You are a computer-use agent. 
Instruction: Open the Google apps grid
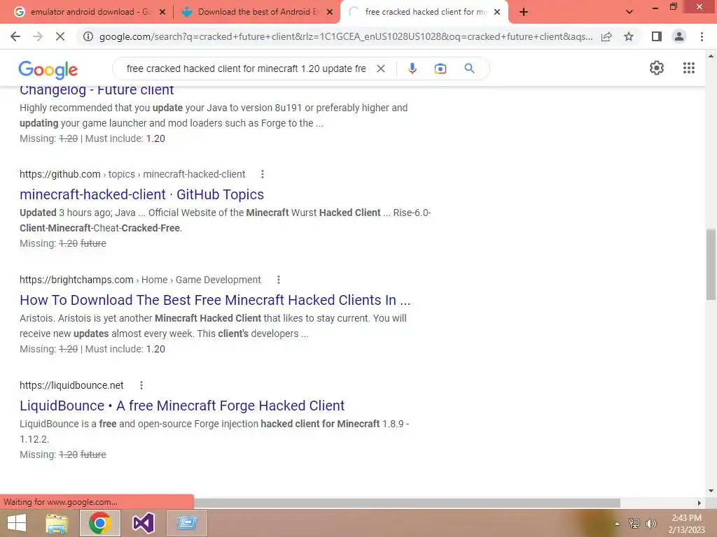pos(689,68)
